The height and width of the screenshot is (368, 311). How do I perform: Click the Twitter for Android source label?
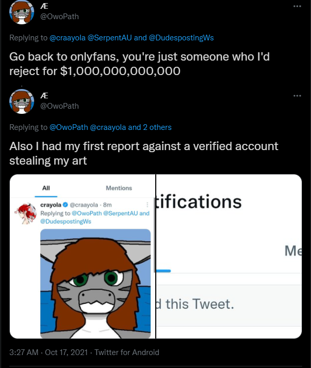[x=126, y=352]
